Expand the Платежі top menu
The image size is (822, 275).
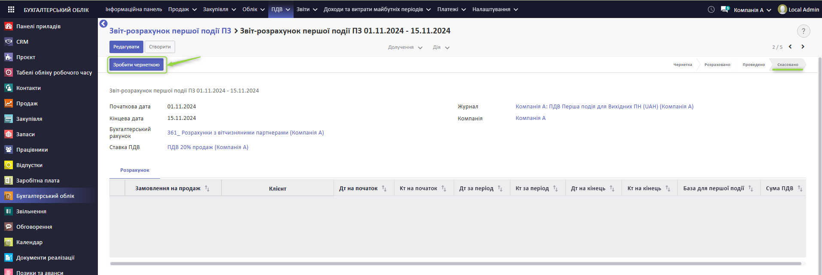452,9
